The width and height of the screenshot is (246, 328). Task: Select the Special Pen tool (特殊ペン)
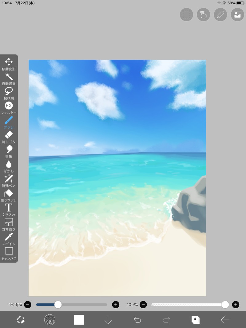tap(9, 181)
